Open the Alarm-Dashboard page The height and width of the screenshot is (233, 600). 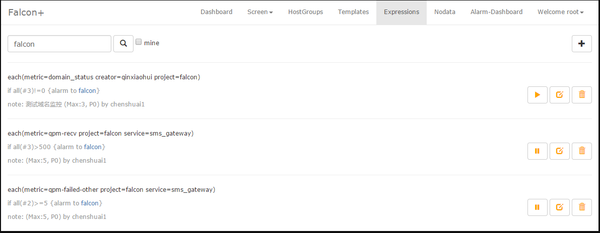point(496,12)
